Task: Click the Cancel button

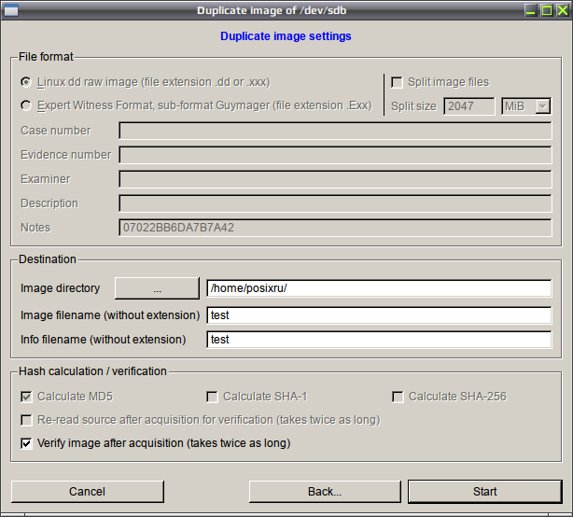Action: coord(88,492)
